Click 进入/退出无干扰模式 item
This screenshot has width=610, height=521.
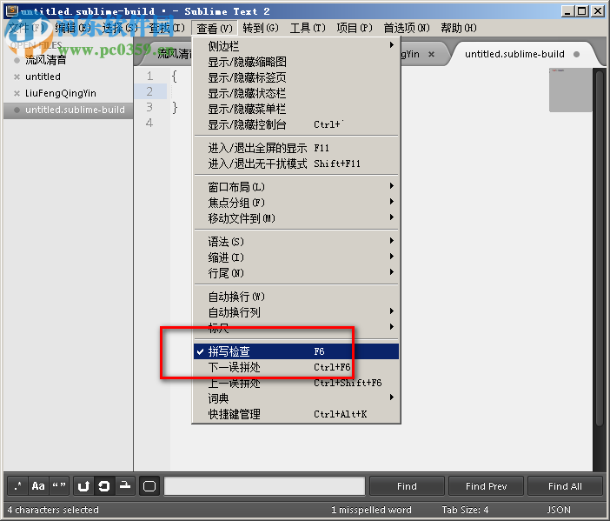[296, 164]
